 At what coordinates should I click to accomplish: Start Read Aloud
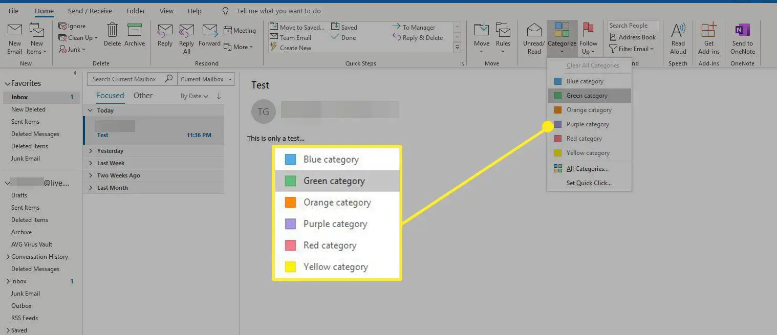point(678,36)
